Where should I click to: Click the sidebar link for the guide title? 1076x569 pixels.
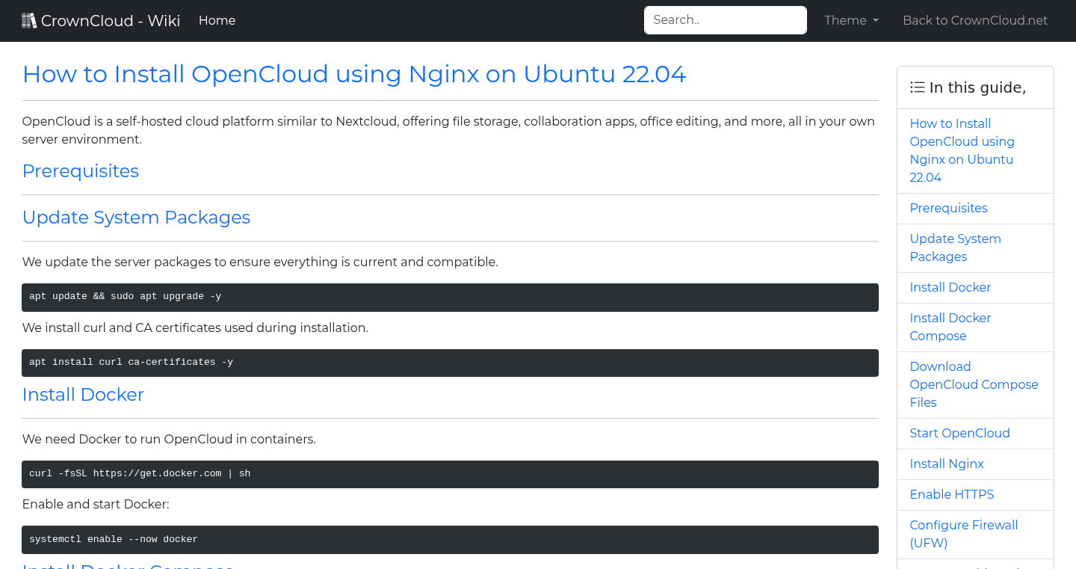pos(962,150)
